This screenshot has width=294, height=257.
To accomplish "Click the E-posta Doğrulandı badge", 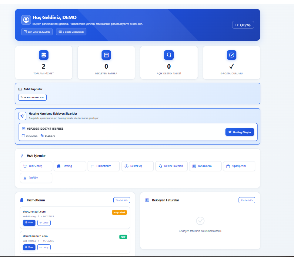I will point(71,32).
